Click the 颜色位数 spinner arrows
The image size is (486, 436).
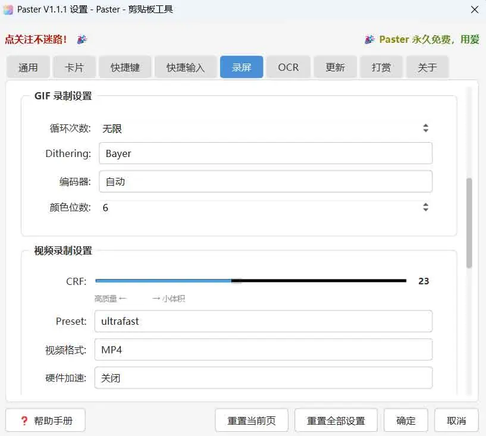425,207
